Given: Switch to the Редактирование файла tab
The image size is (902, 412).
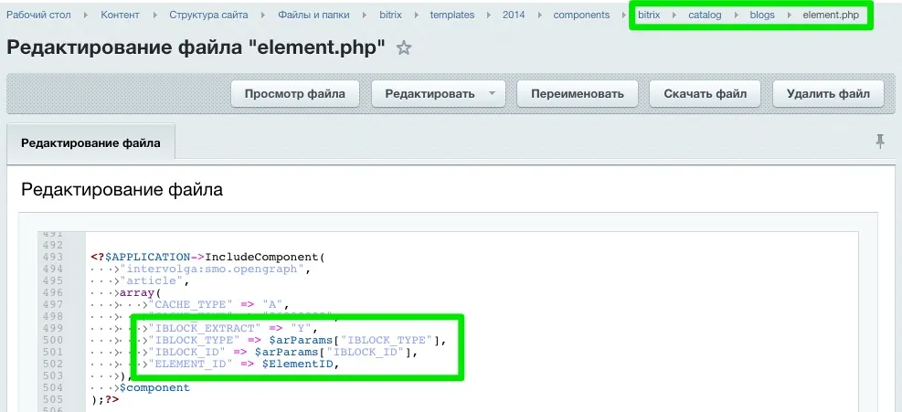Looking at the screenshot, I should [90, 143].
